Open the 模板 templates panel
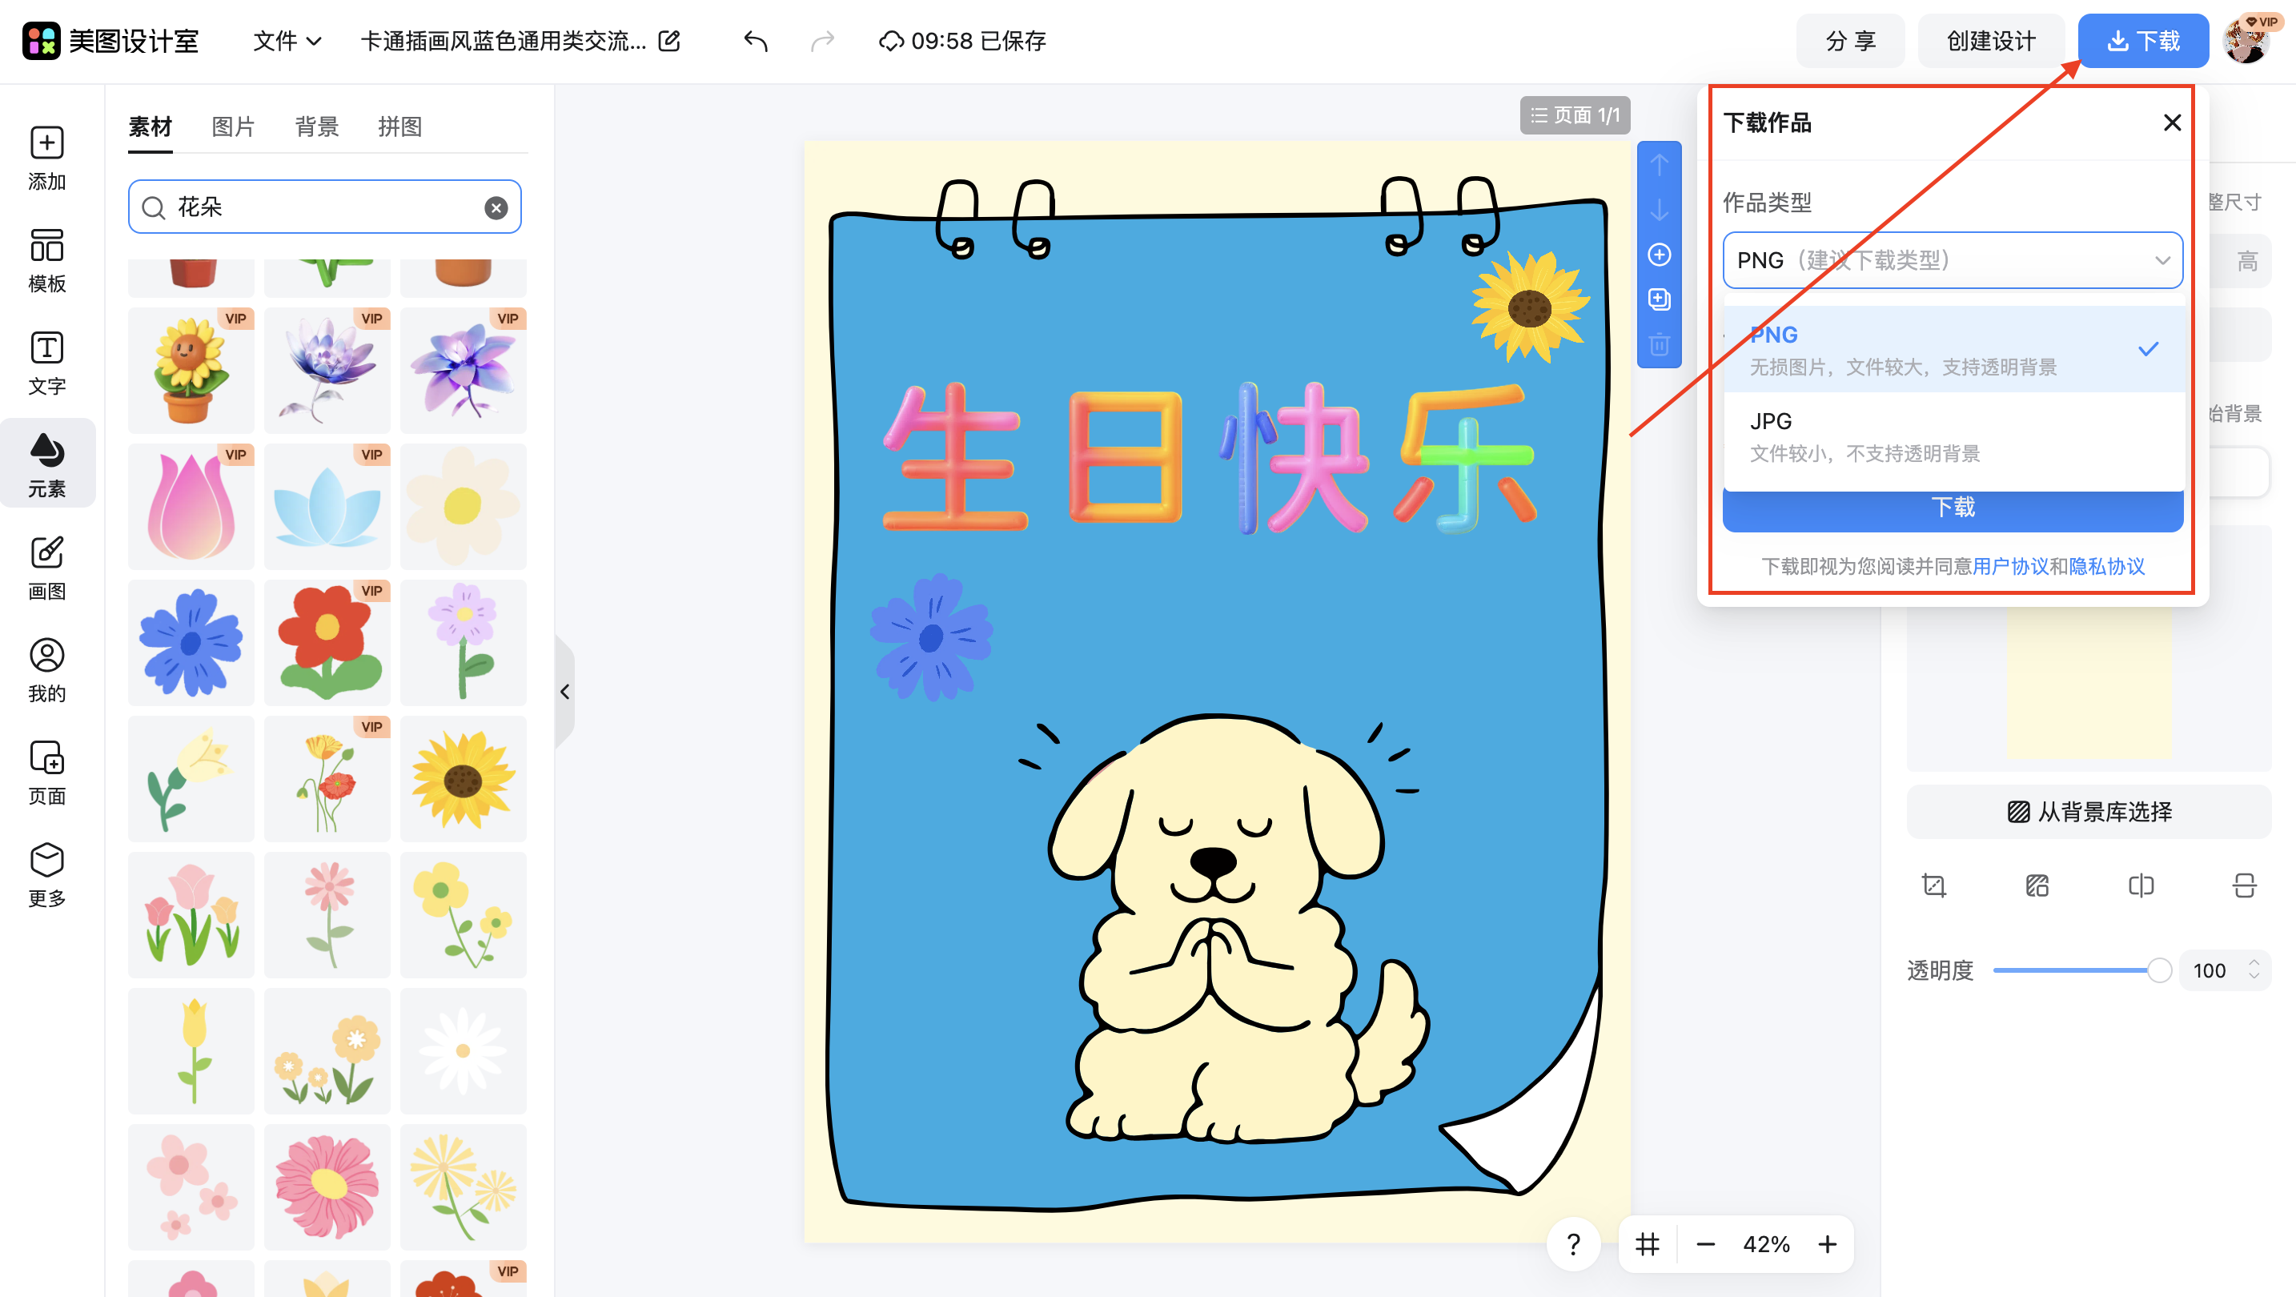 click(x=47, y=260)
